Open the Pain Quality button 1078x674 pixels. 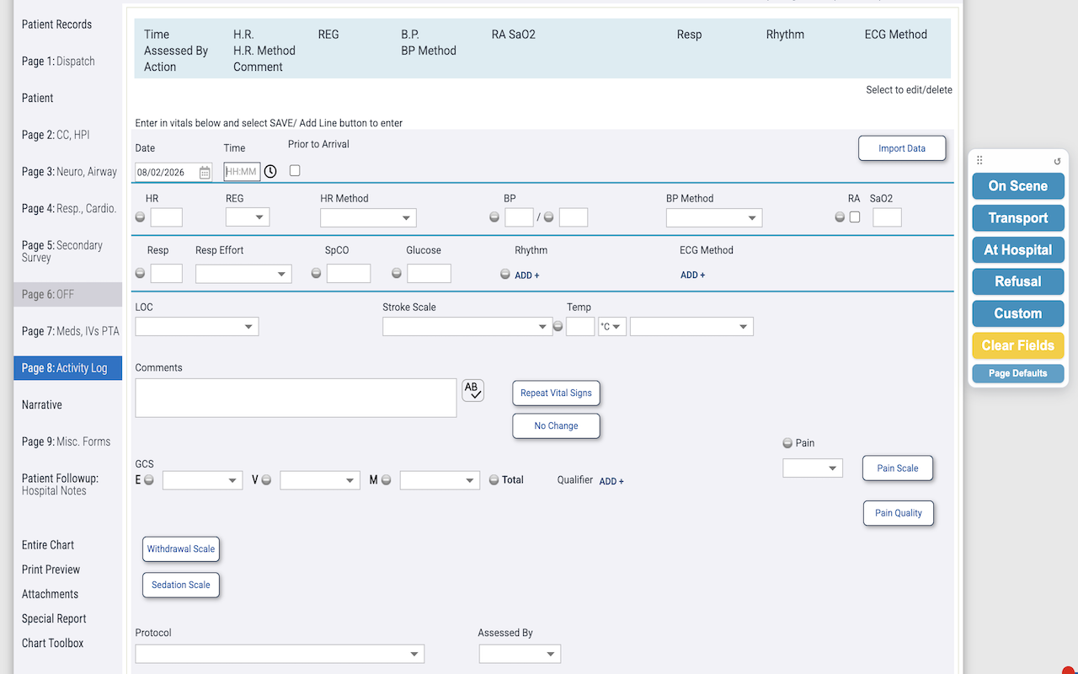899,512
